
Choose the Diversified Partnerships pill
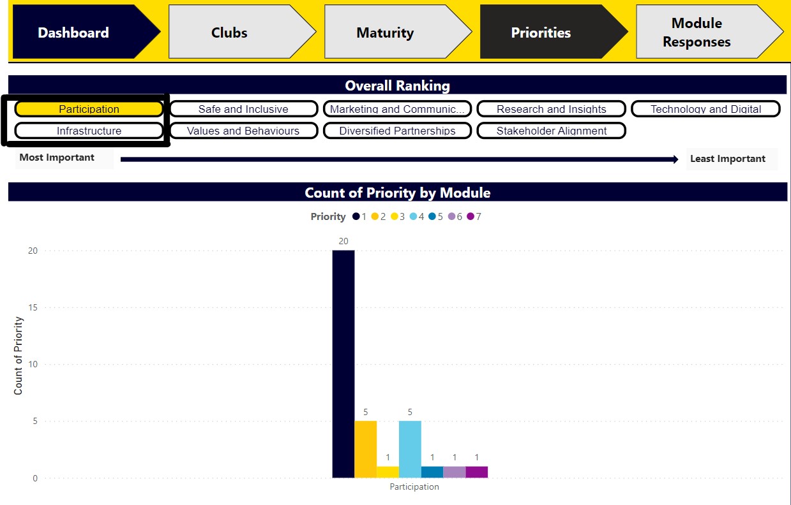point(397,131)
